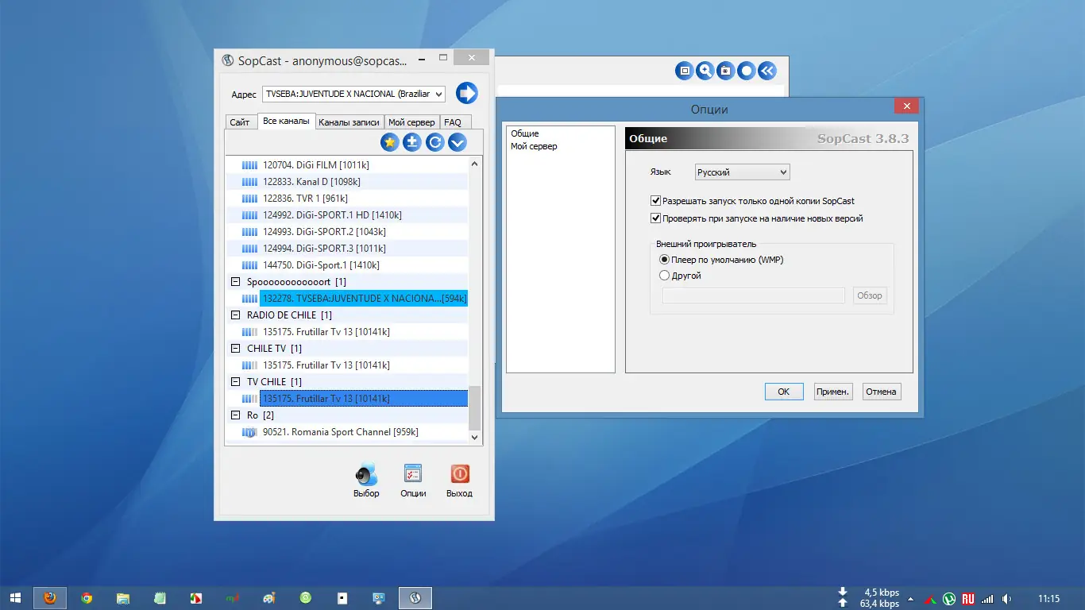The width and height of the screenshot is (1085, 610).
Task: Switch to the Мой сервер tab
Action: click(x=411, y=122)
